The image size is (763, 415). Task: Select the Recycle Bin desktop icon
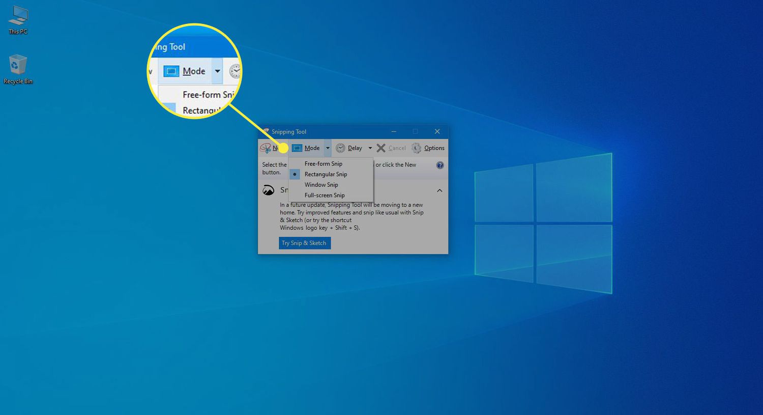pos(18,69)
